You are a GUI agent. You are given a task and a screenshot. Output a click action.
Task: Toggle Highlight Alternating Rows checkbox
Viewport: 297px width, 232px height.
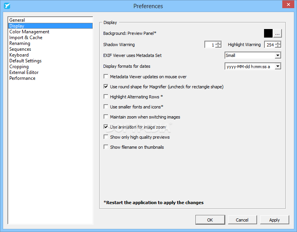(106, 97)
